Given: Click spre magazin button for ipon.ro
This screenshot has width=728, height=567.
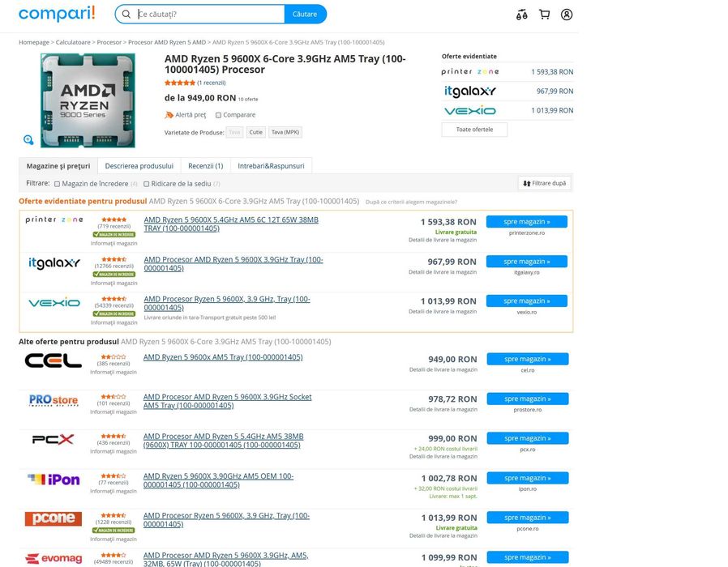Looking at the screenshot, I should point(528,478).
